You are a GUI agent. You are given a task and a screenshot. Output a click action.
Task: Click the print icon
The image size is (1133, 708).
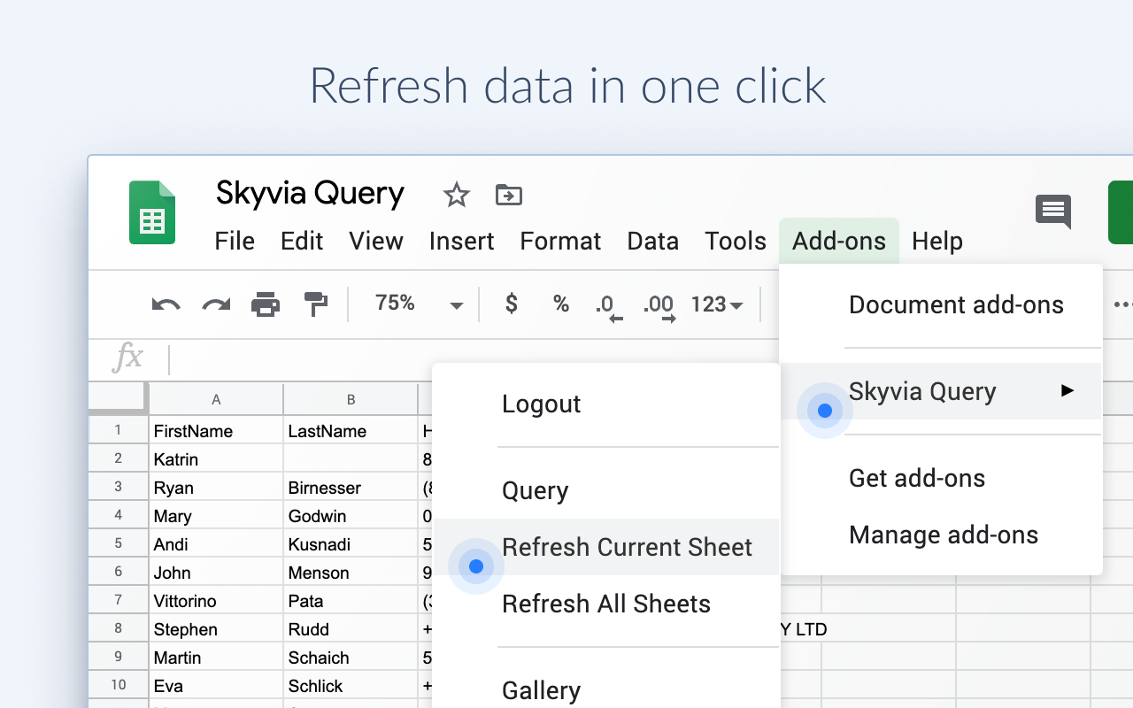266,305
